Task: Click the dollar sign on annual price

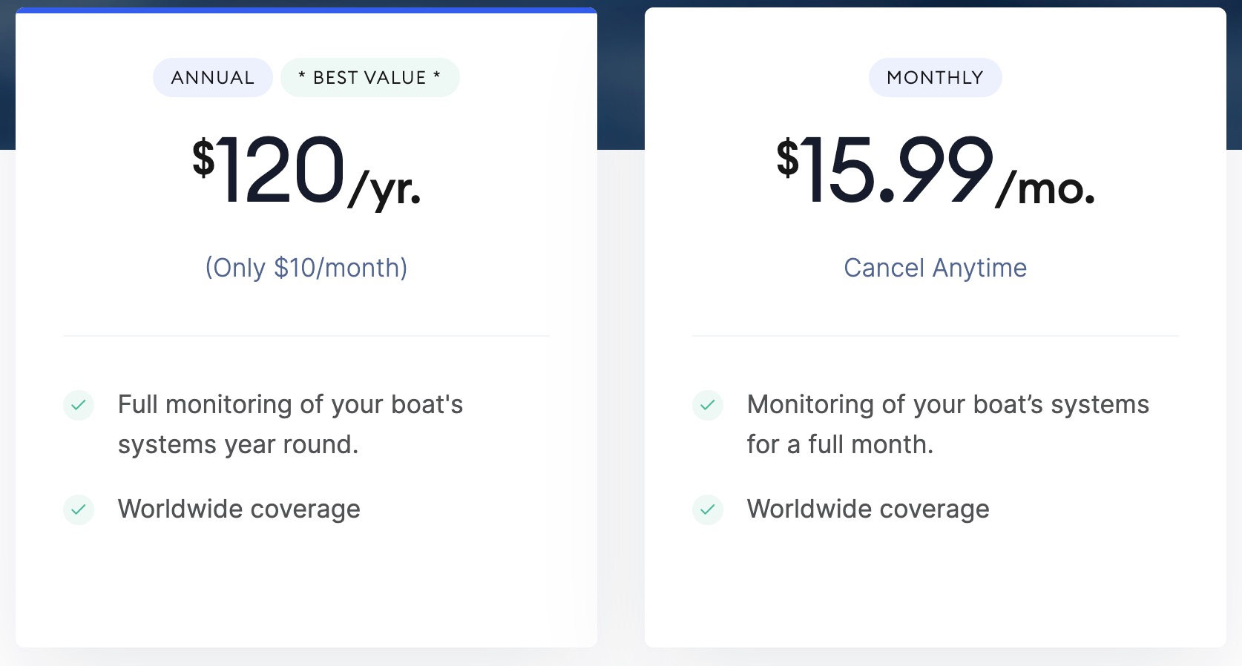Action: coord(203,157)
